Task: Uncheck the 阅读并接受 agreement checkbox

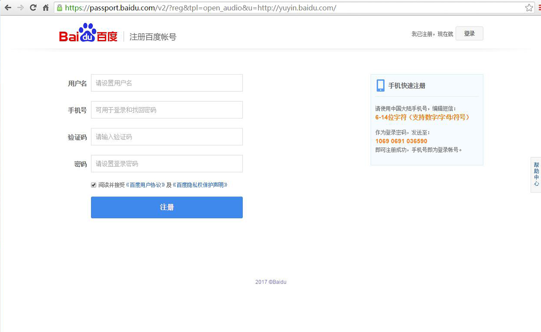Action: (x=93, y=185)
